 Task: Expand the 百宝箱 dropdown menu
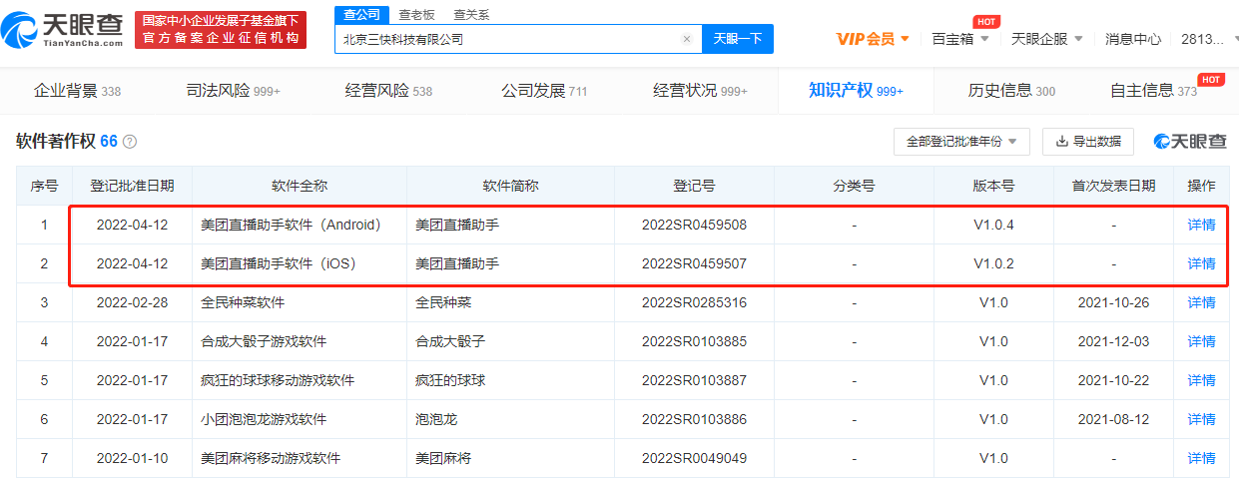tap(959, 39)
